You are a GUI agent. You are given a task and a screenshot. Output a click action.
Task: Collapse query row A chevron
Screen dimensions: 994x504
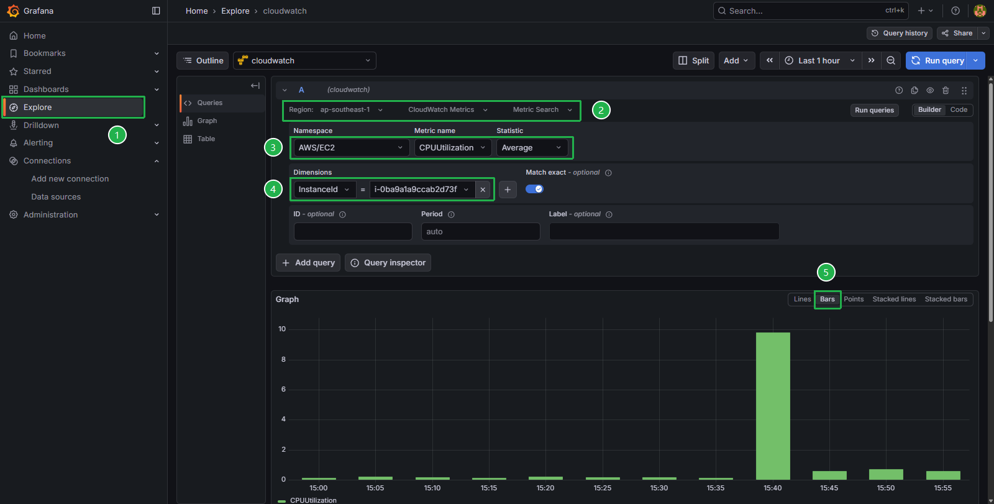[x=285, y=90]
